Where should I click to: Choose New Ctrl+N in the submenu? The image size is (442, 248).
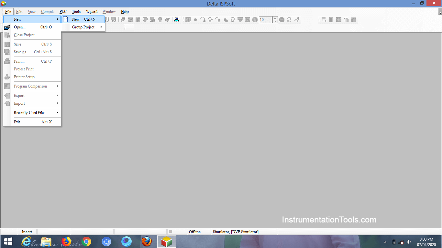coord(83,19)
